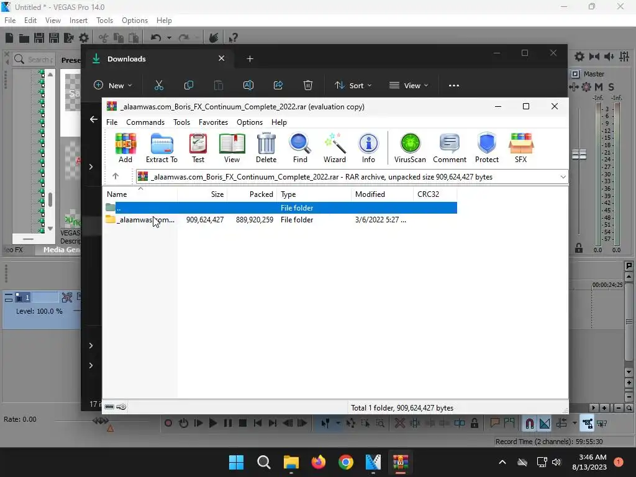Open Windows Start menu
This screenshot has width=636, height=477.
236,462
